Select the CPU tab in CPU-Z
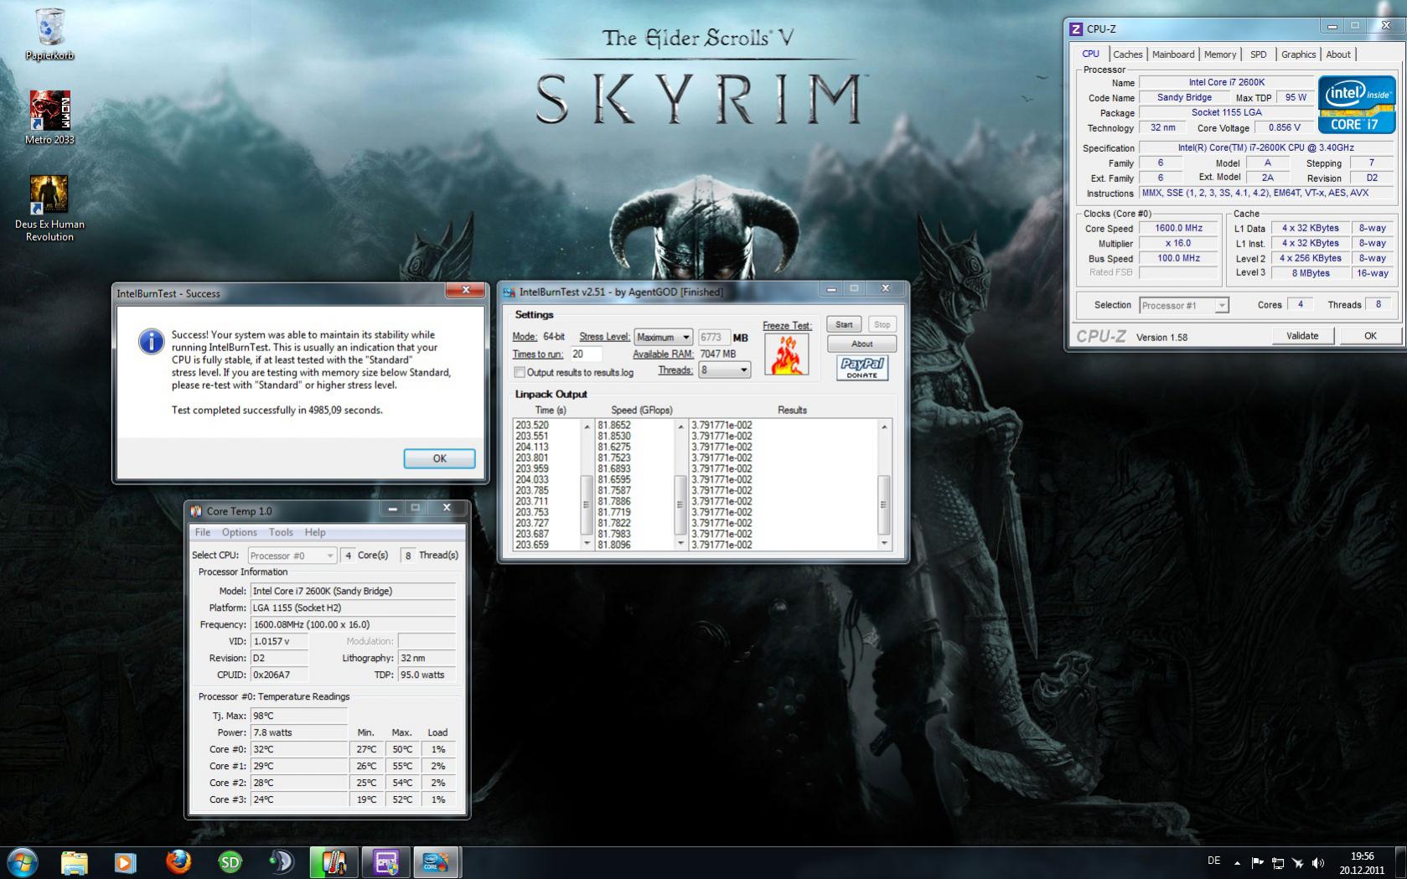Image resolution: width=1407 pixels, height=879 pixels. (1090, 54)
